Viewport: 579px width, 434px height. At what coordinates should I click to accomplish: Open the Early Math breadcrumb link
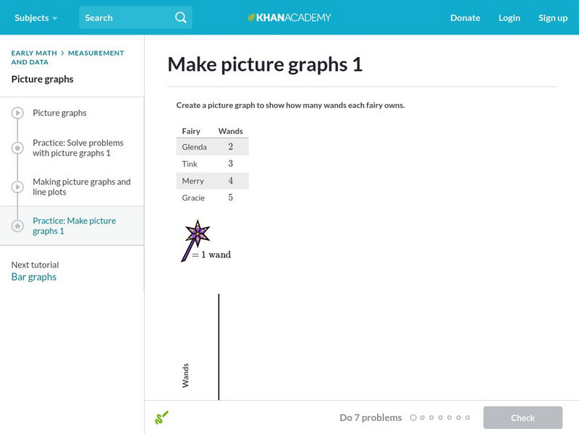[33, 53]
